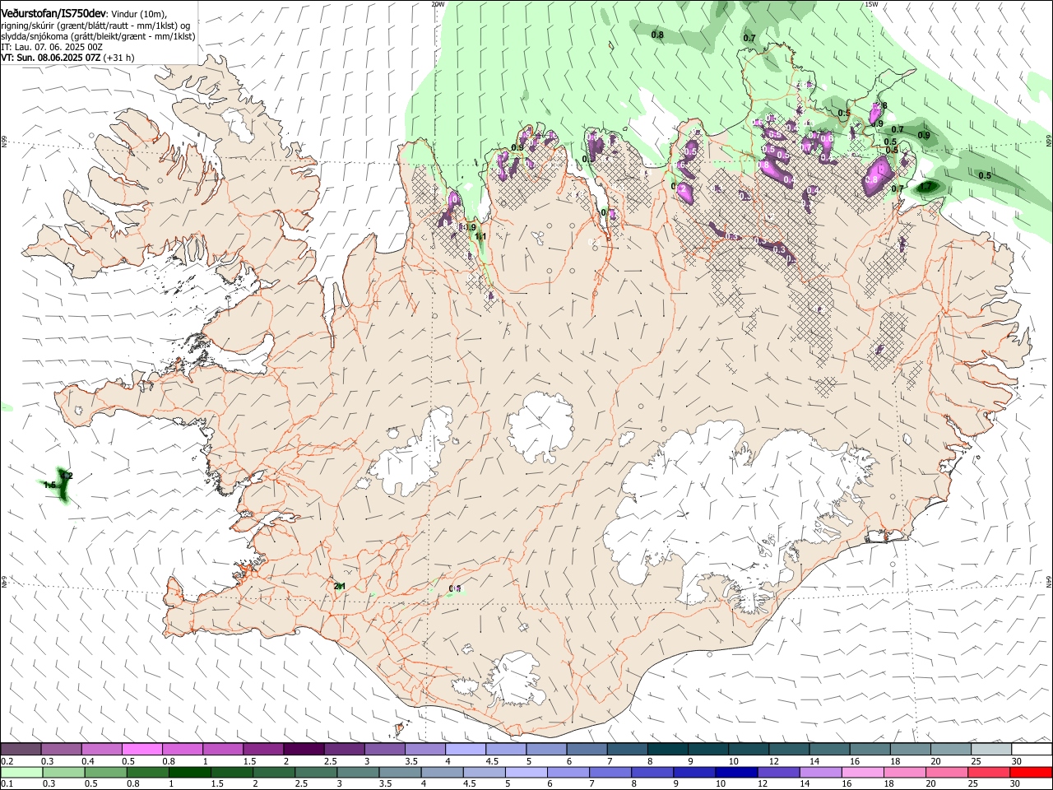Viewport: 1053px width, 790px height.
Task: Click the lightest green swatch between 0.1 and 0.3, bottom row
Action: [x=21, y=772]
